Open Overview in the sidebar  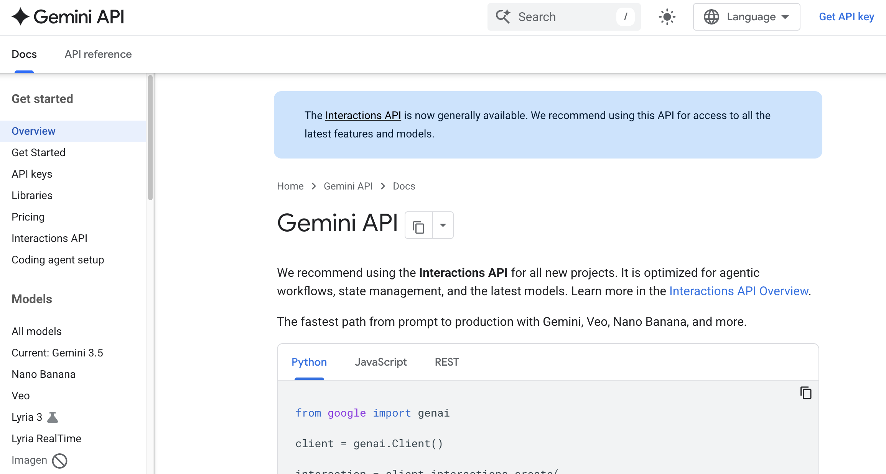tap(73, 131)
